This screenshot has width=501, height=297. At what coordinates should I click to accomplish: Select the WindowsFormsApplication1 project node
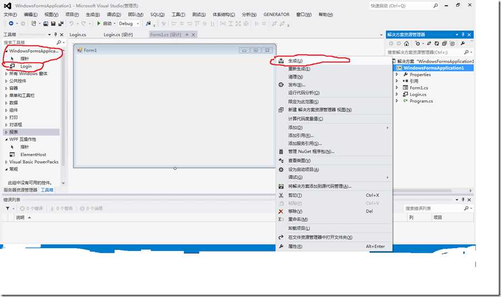(434, 68)
